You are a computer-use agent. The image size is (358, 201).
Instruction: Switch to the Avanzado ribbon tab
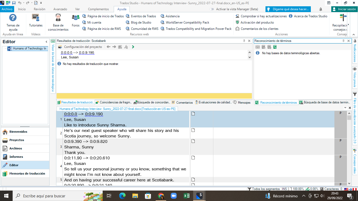tap(60, 9)
